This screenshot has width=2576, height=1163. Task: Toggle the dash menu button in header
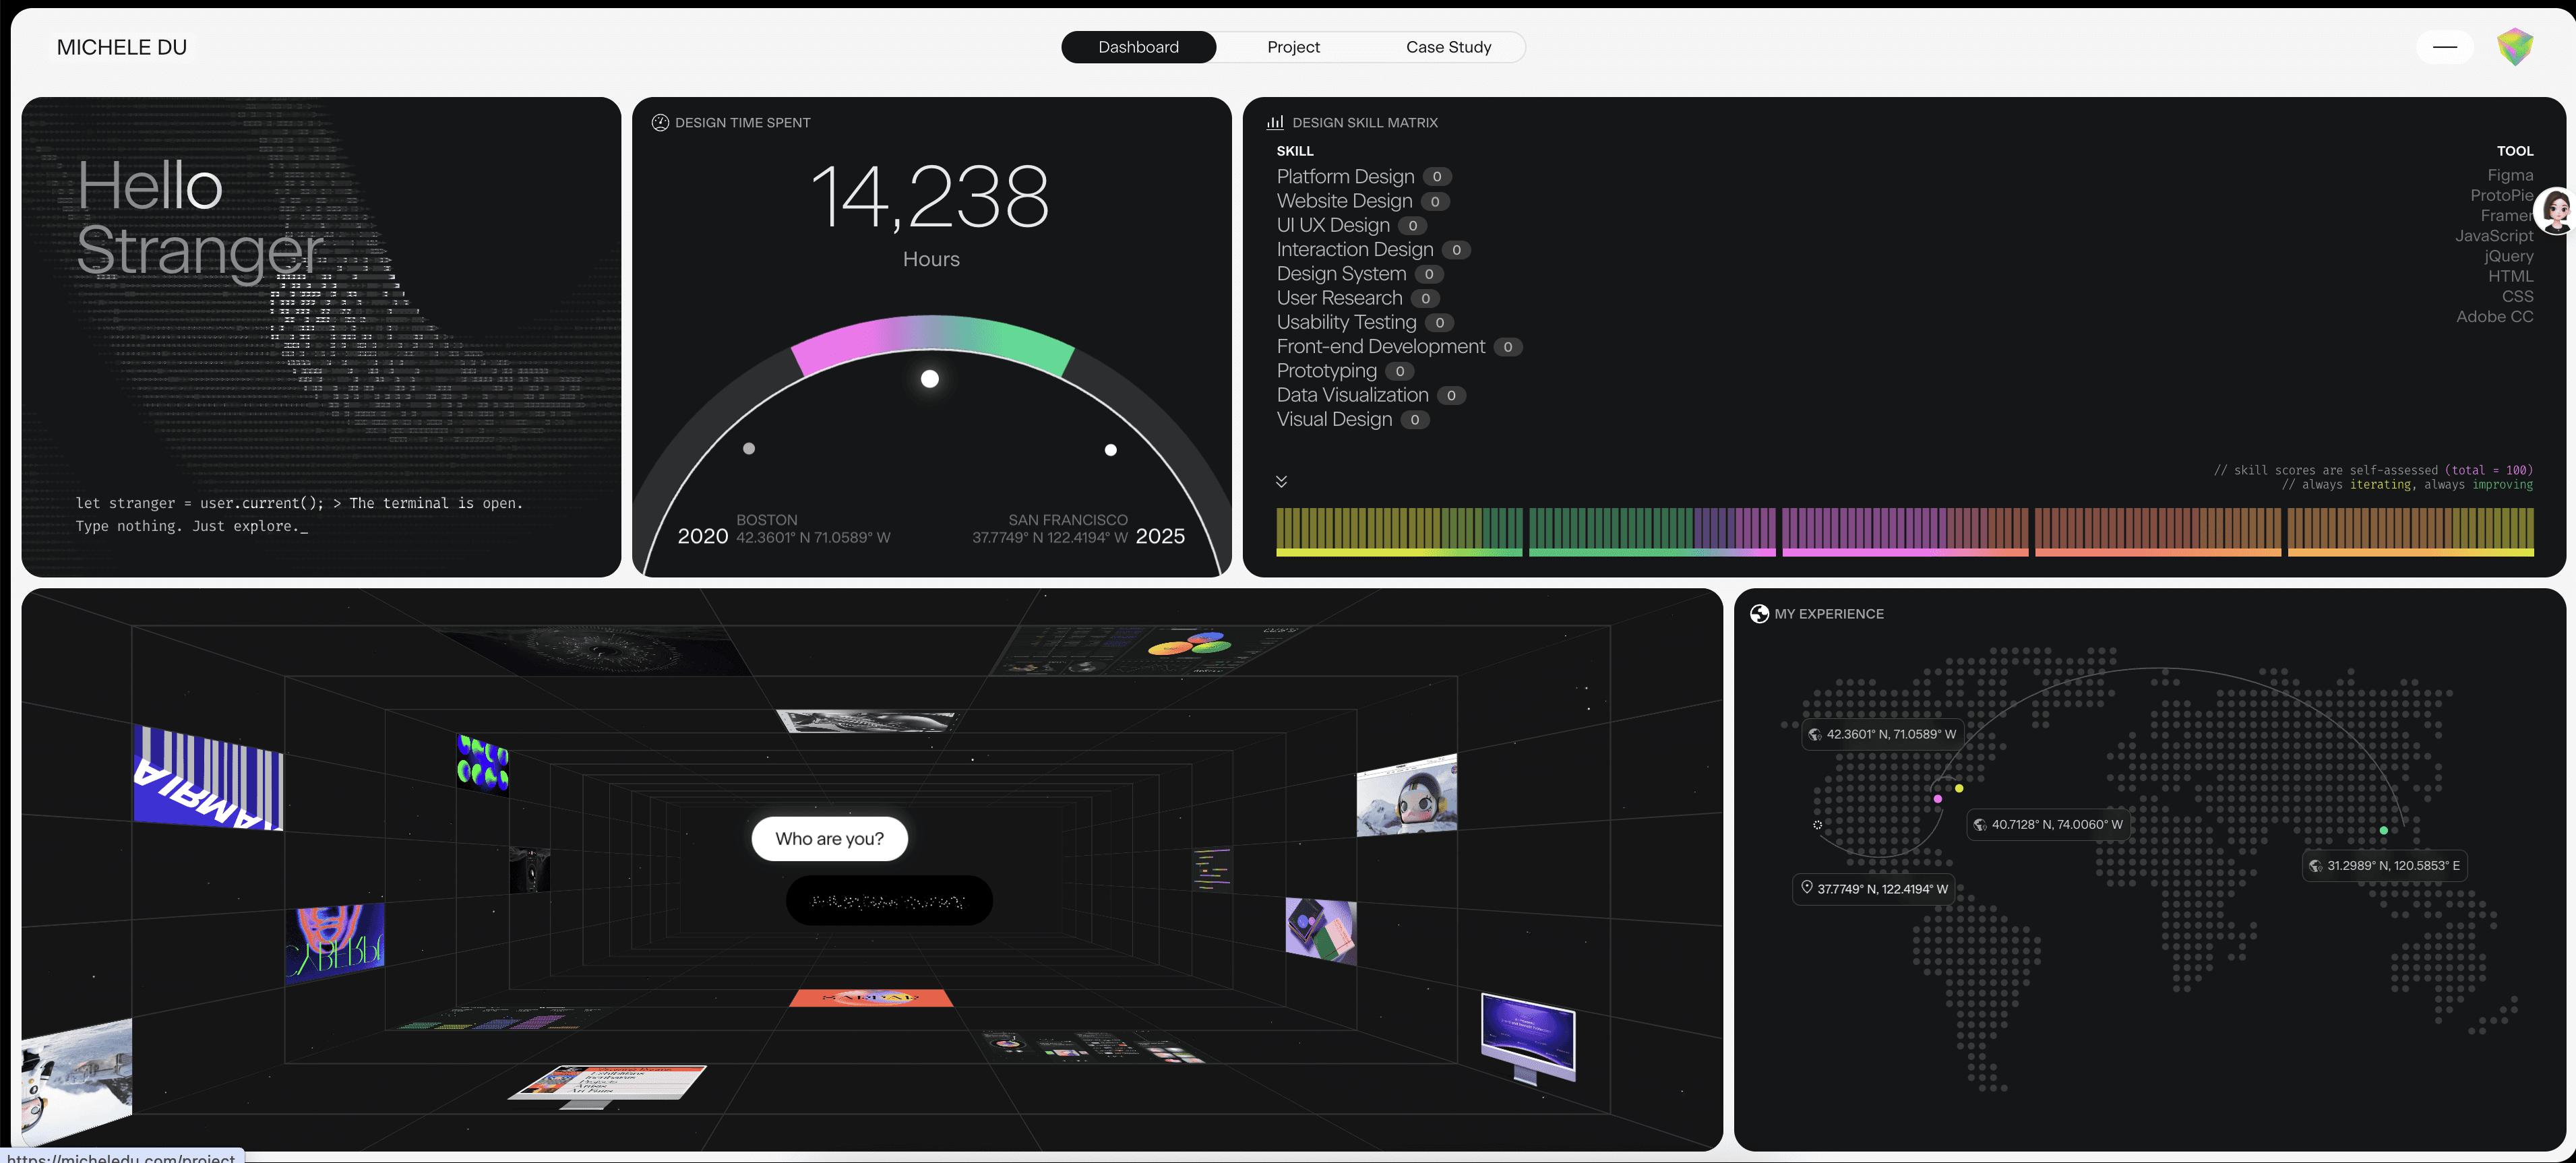pos(2444,47)
